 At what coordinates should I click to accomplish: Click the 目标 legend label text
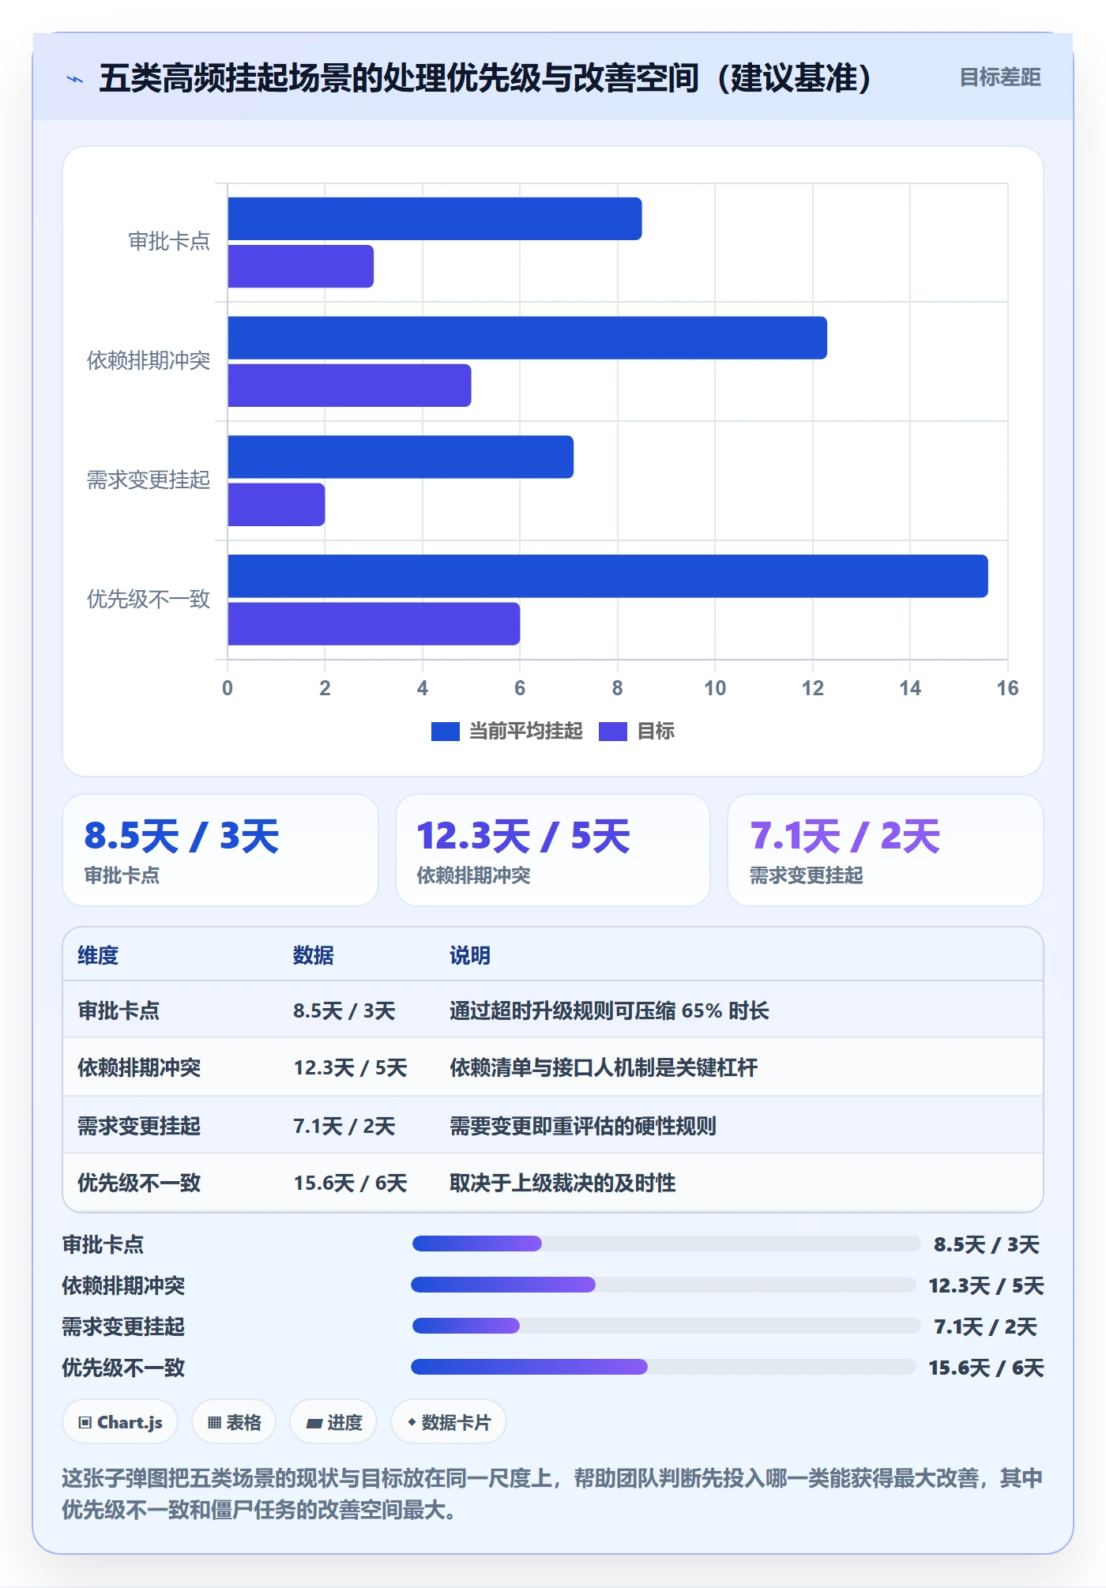click(656, 732)
